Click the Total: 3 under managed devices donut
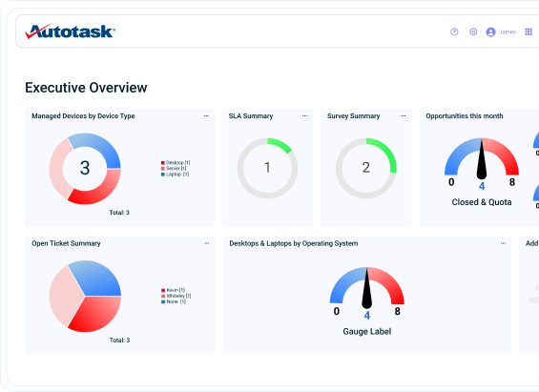Screen dimensions: 539x392 point(119,213)
